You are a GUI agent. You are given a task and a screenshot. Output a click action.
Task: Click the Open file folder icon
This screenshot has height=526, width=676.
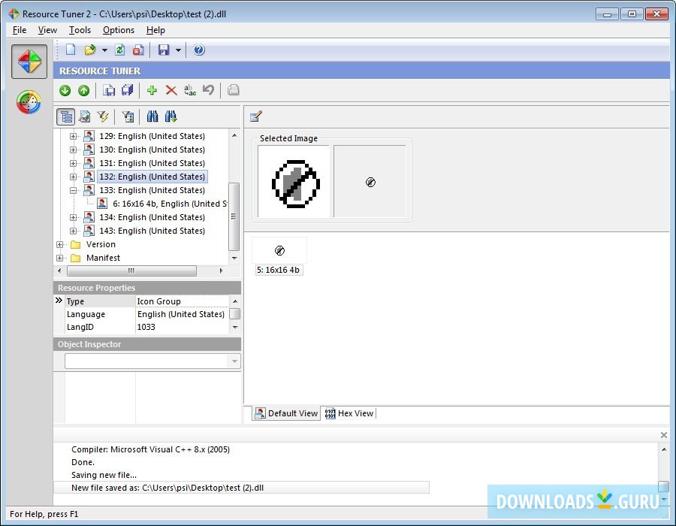89,50
